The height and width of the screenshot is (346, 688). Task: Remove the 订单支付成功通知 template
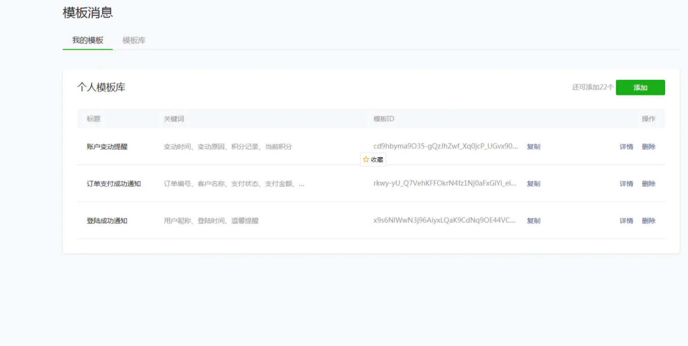coord(648,184)
